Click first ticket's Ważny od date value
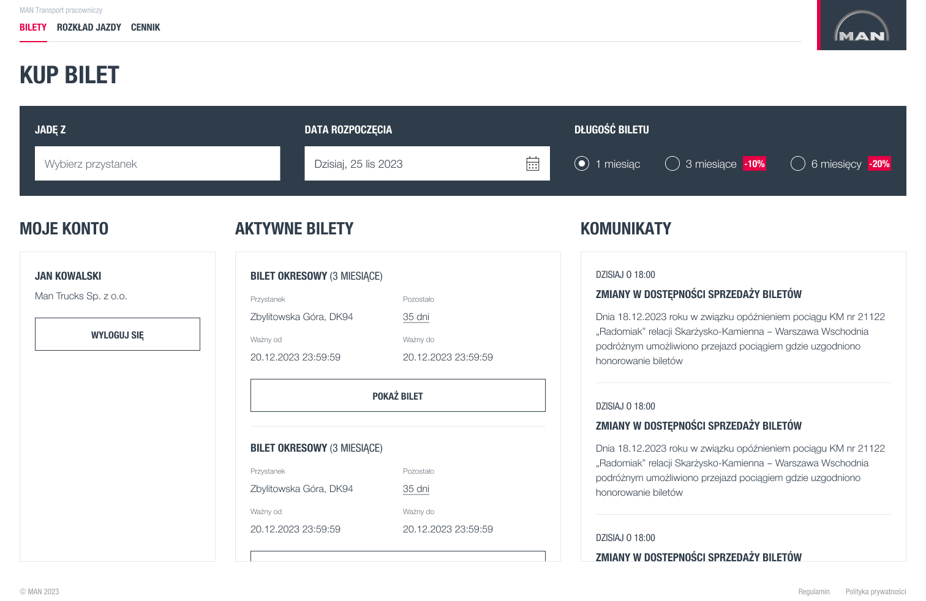 [x=295, y=357]
